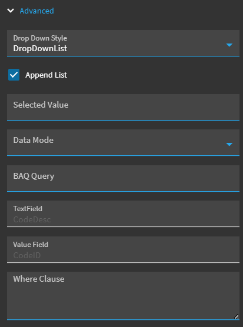Image resolution: width=243 pixels, height=327 pixels.
Task: Select the DropDownList value text
Action: point(40,48)
